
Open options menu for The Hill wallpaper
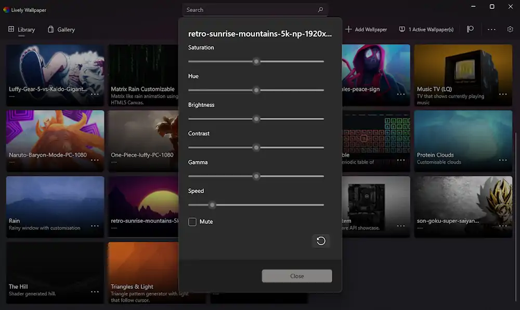95,292
